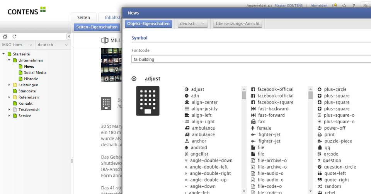
Task: Click the home icon above the page tree
Action: pos(5,37)
